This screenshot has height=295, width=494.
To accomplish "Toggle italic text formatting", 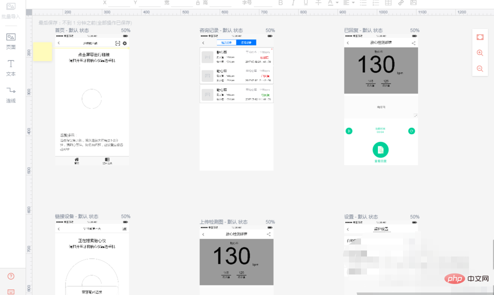I will (293, 2).
